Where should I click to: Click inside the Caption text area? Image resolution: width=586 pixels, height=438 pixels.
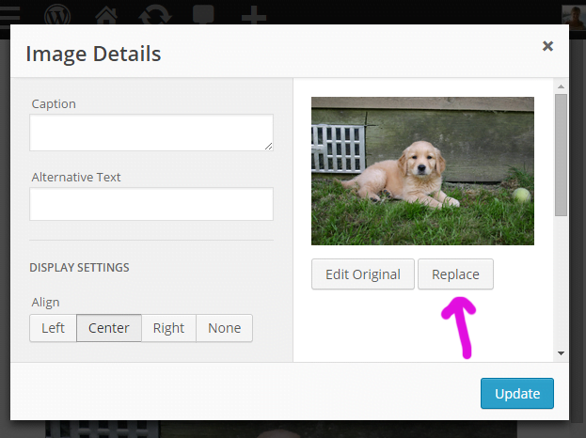[151, 133]
